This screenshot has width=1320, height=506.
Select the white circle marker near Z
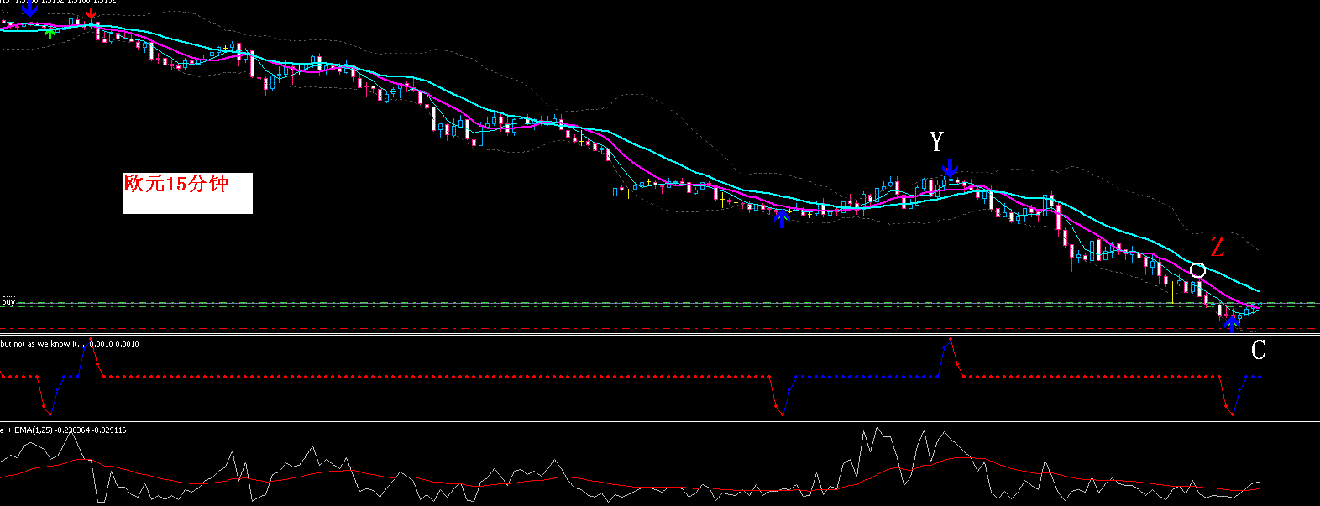point(1198,269)
